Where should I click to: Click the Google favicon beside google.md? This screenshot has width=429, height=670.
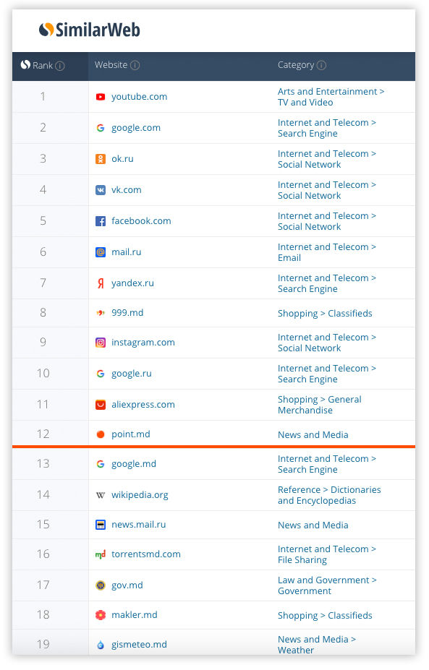coord(101,464)
